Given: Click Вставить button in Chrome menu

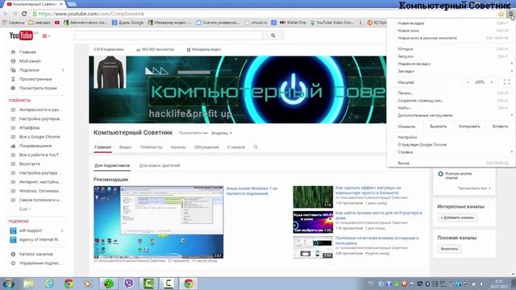Looking at the screenshot, I should point(500,126).
